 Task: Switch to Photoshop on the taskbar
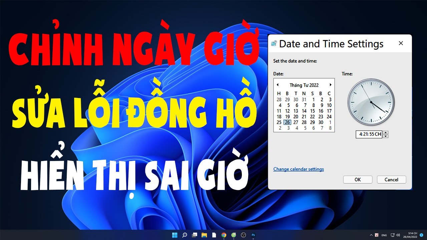point(253,235)
